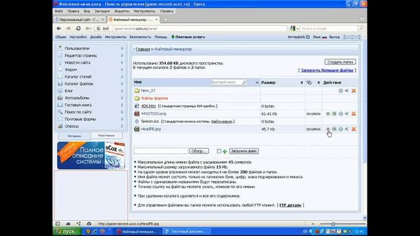Viewport: 420px width, 236px height.
Task: Open green image editor icon for 44107033.png
Action: click(x=334, y=113)
